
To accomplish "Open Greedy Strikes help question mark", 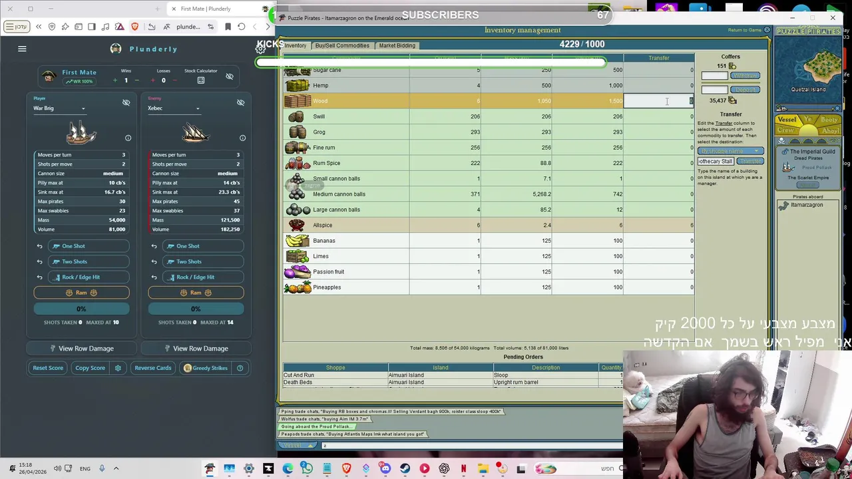I will coord(240,368).
